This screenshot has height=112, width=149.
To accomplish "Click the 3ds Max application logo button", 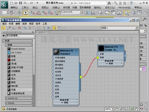I will coord(4,5).
